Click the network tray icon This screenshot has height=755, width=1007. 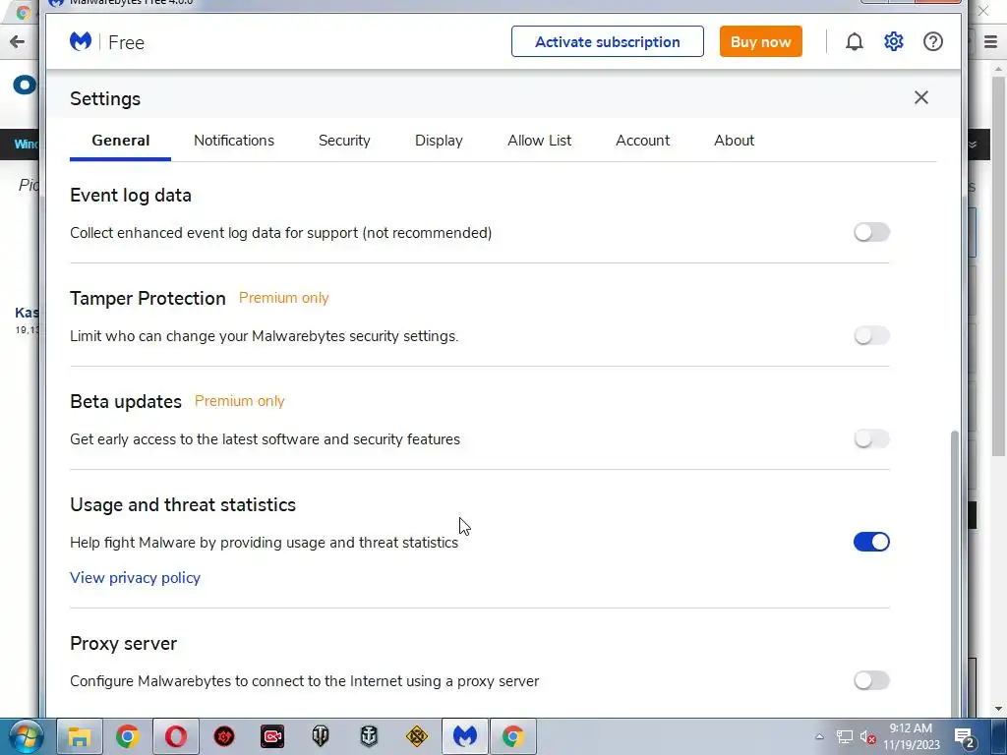point(844,737)
